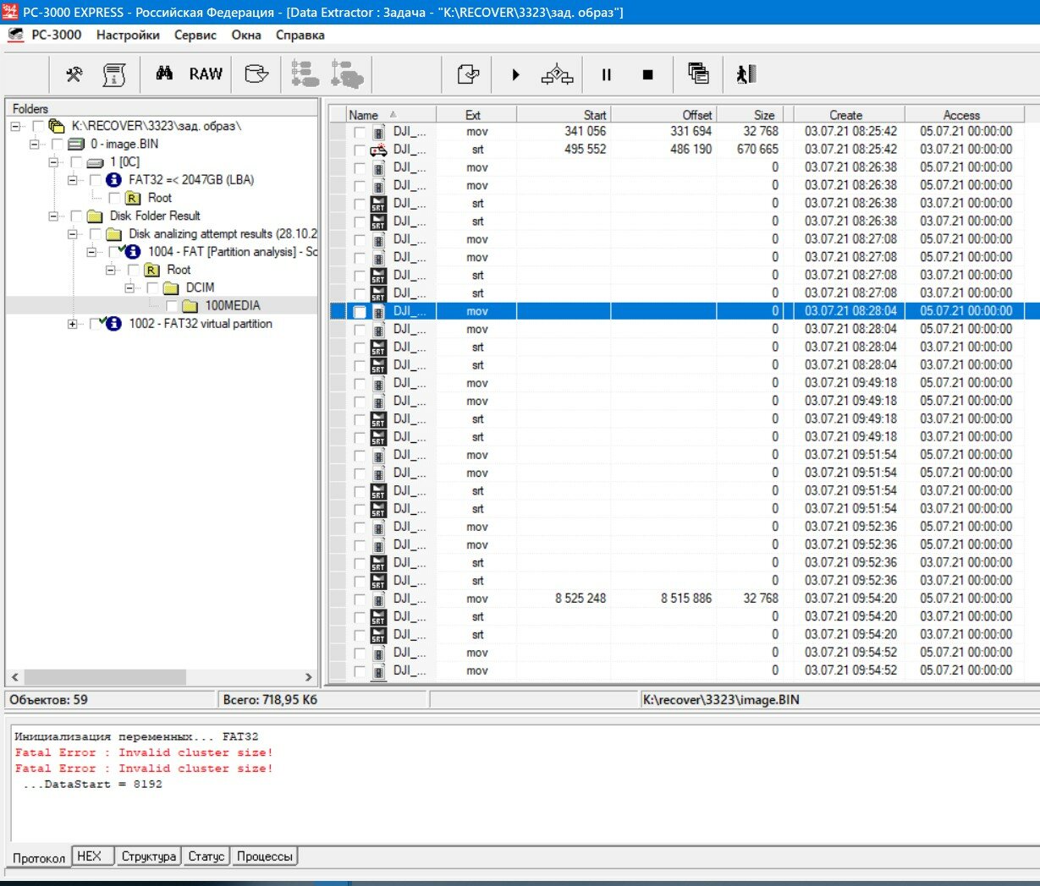Open the utilities hammer-and-wrench tool

(74, 74)
